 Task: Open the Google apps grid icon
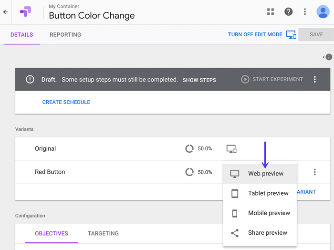pos(271,12)
